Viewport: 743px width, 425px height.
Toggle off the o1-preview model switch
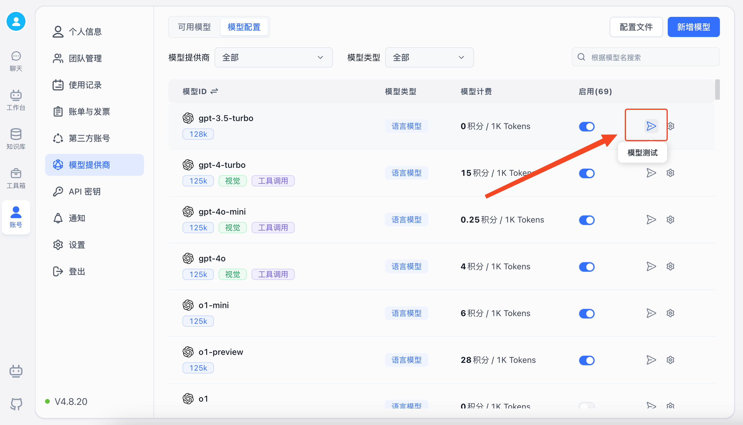[587, 360]
